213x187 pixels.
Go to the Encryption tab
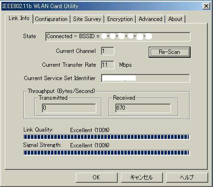click(120, 19)
